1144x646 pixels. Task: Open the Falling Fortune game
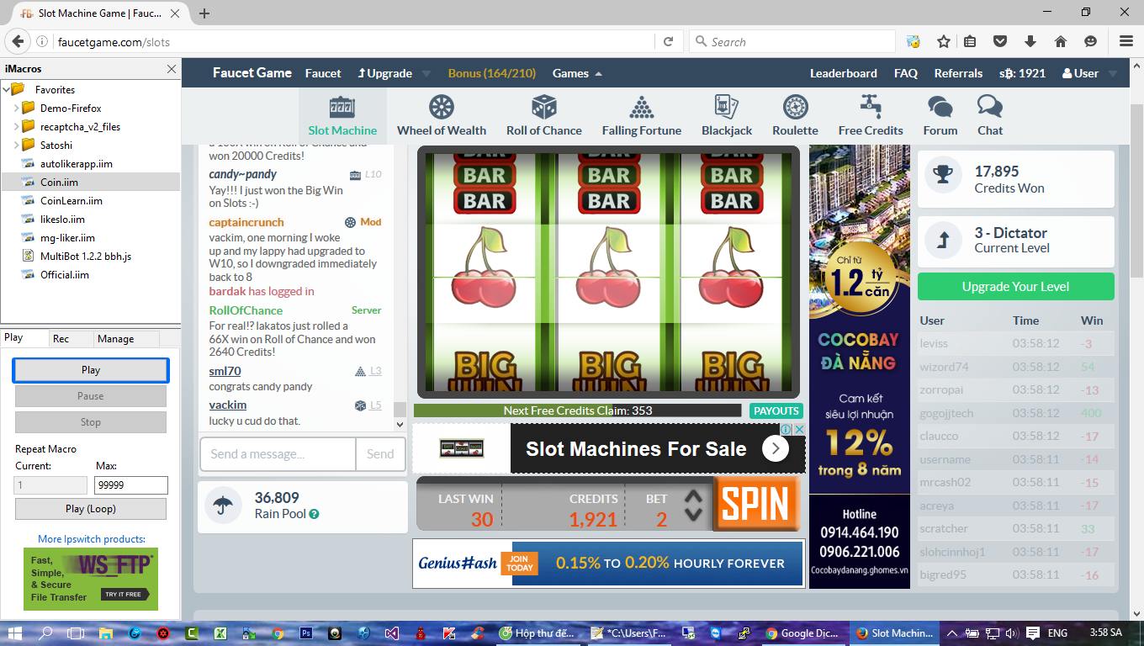[642, 116]
